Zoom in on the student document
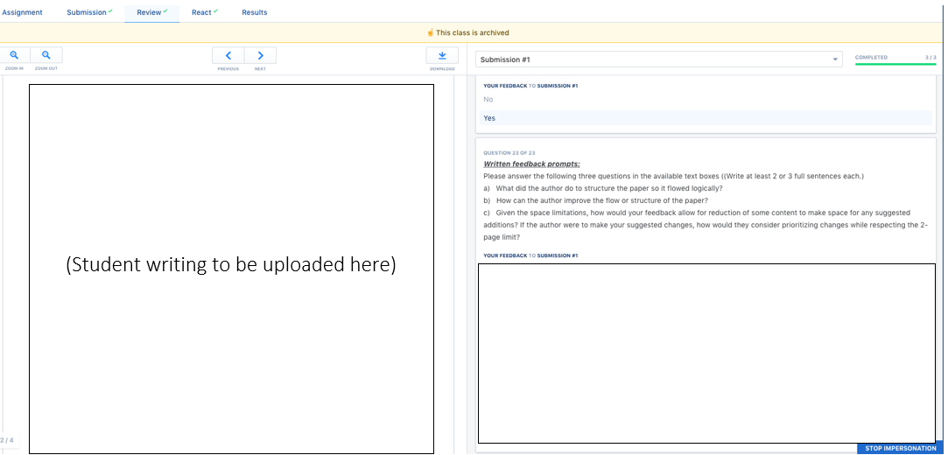The image size is (948, 455). coord(14,55)
